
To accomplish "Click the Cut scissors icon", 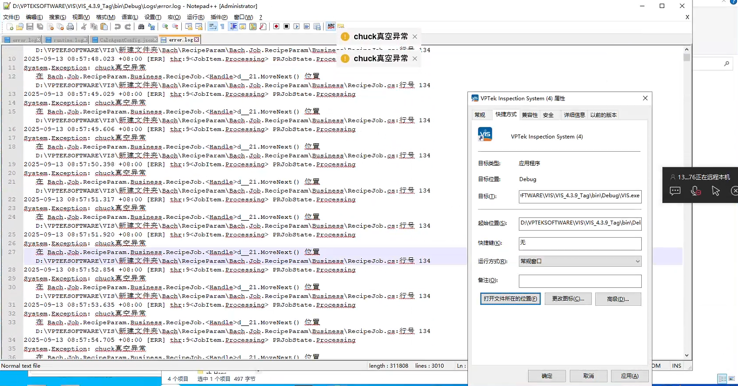I will pos(84,27).
